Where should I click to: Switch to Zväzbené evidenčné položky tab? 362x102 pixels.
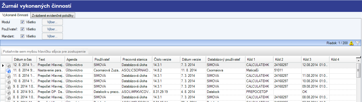pos(53,16)
